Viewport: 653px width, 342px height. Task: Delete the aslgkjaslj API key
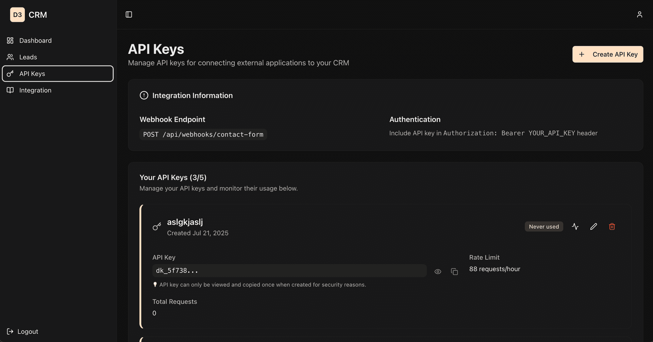coord(612,227)
